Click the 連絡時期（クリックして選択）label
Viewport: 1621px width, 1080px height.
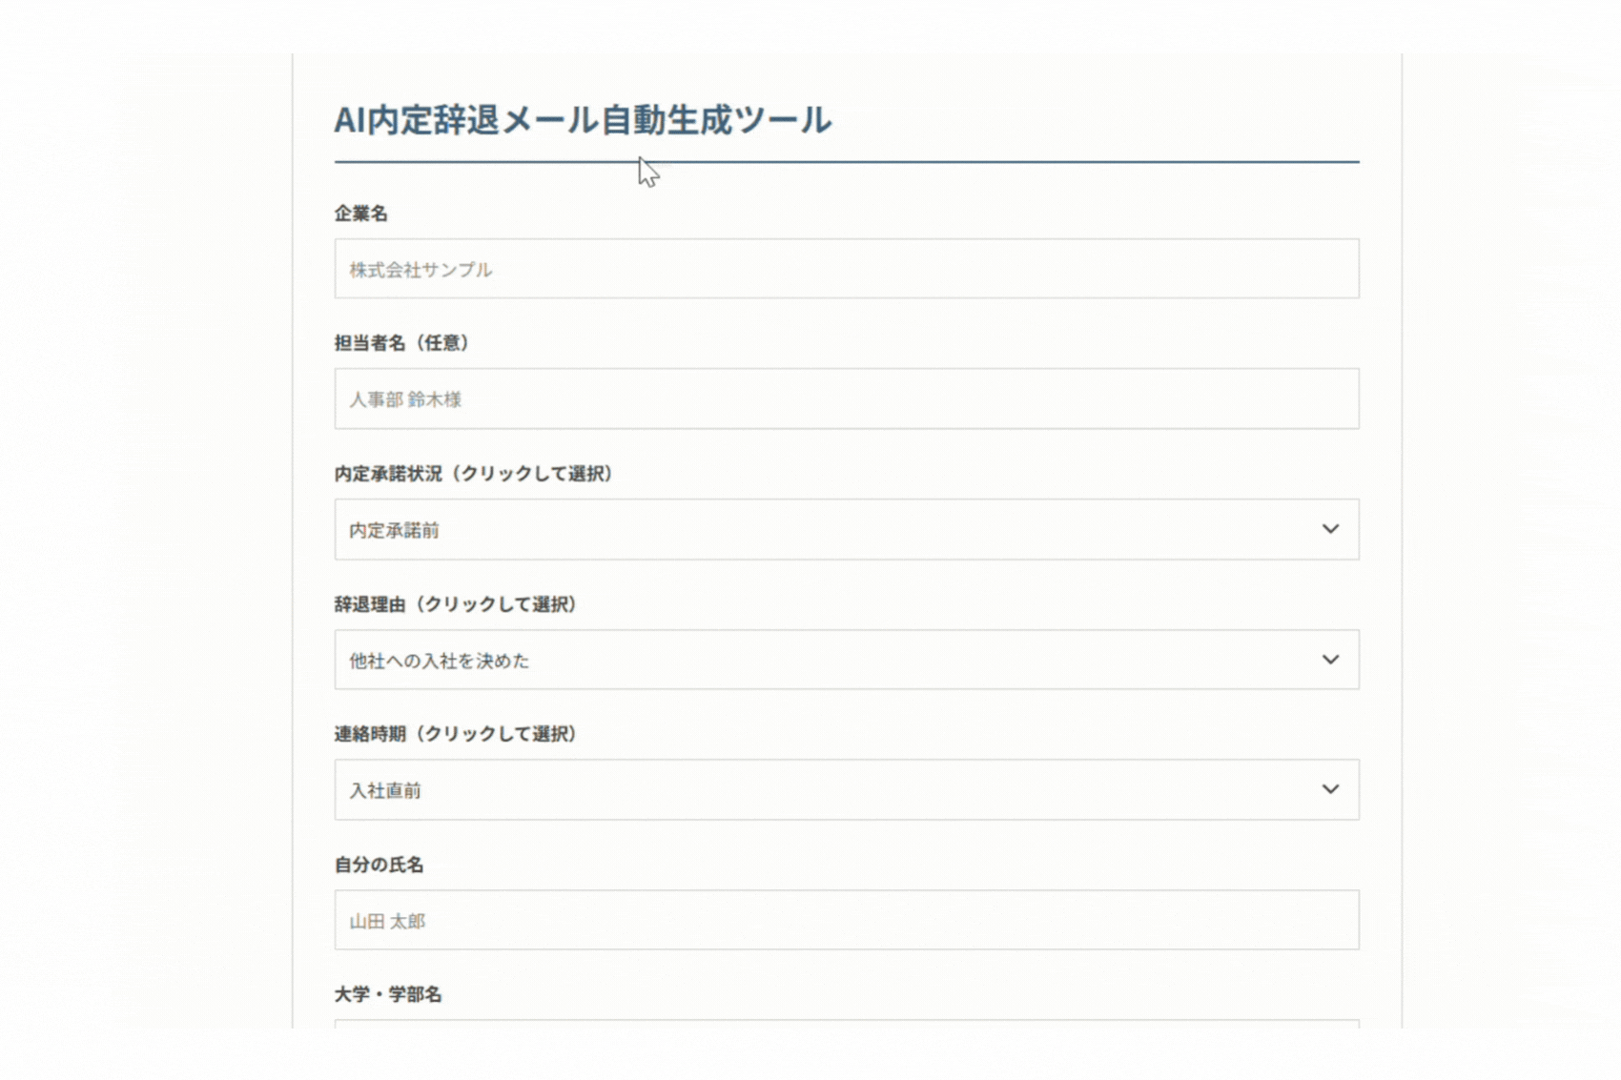click(x=455, y=734)
